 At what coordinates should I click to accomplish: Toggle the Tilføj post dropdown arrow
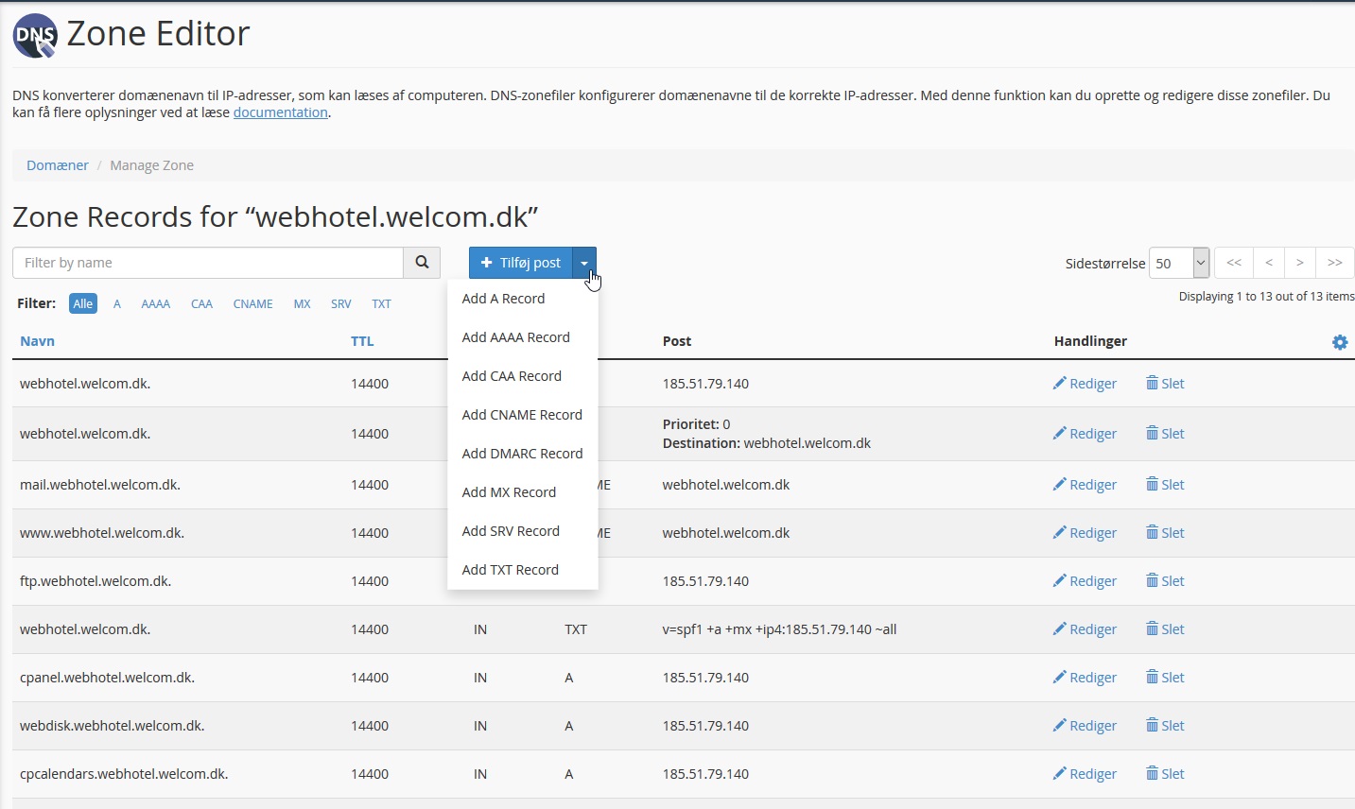pyautogui.click(x=584, y=263)
